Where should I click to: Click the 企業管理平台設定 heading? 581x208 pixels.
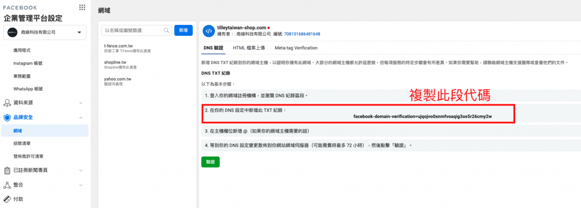[x=33, y=18]
